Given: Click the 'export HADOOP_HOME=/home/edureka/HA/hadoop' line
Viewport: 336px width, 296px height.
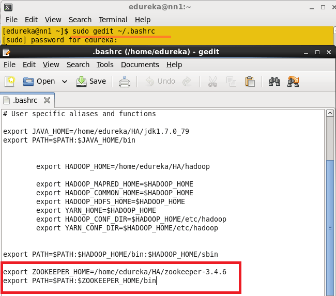Looking at the screenshot, I should (x=123, y=166).
